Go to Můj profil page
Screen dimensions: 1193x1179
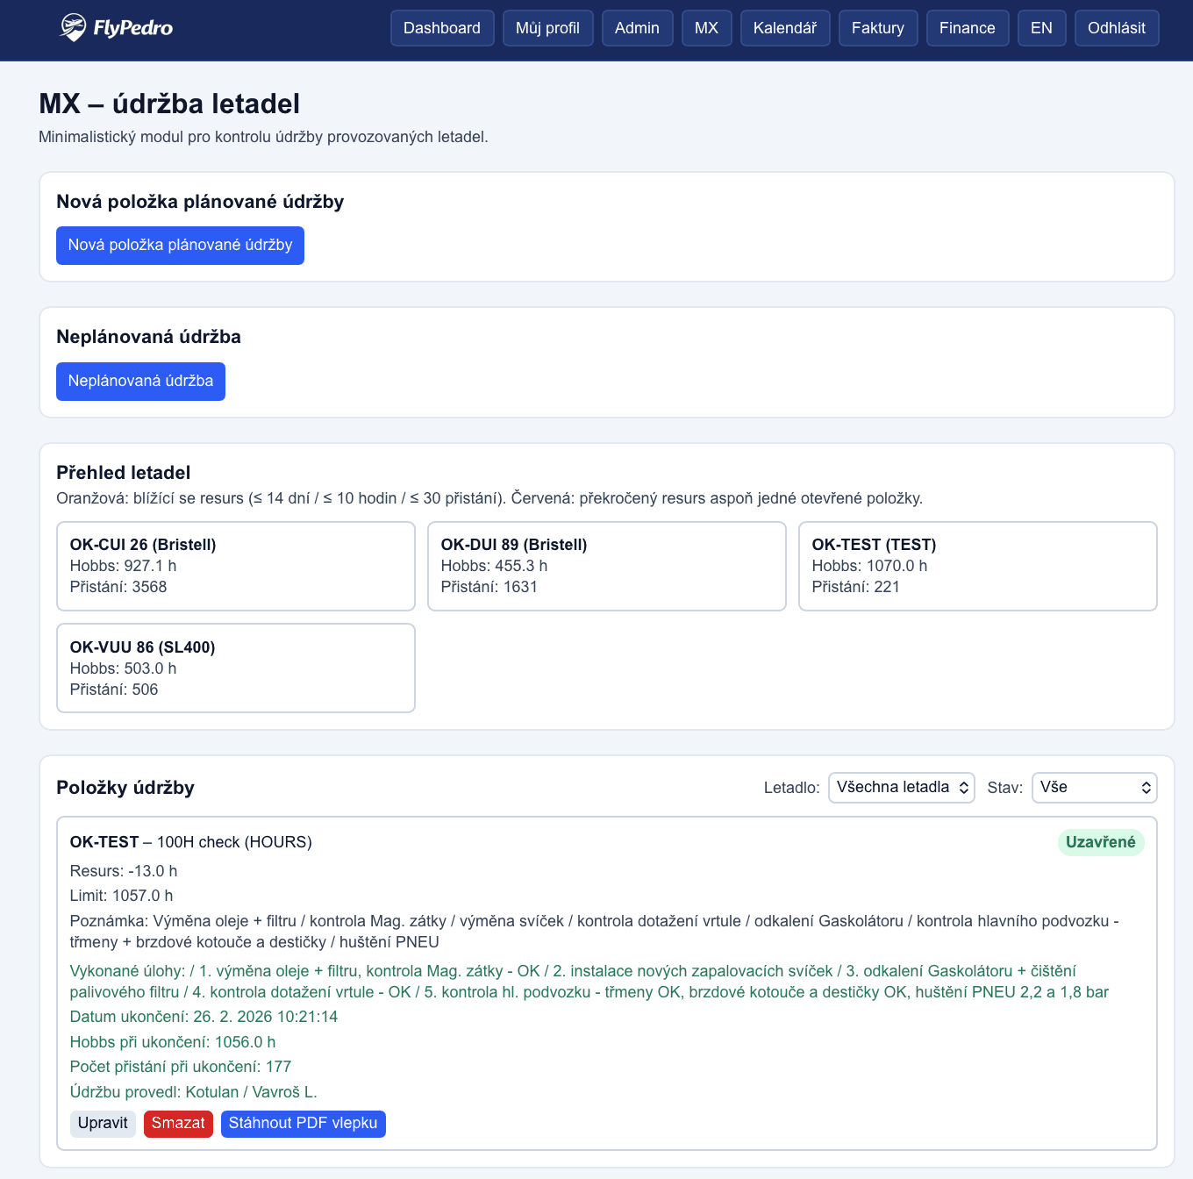pyautogui.click(x=547, y=28)
